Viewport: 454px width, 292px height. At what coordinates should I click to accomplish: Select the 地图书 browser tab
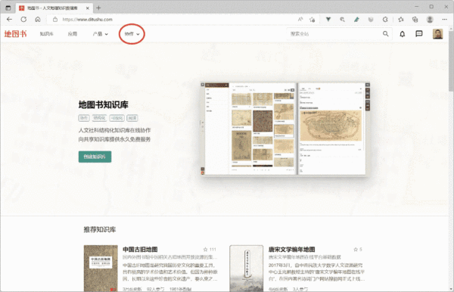coord(54,8)
